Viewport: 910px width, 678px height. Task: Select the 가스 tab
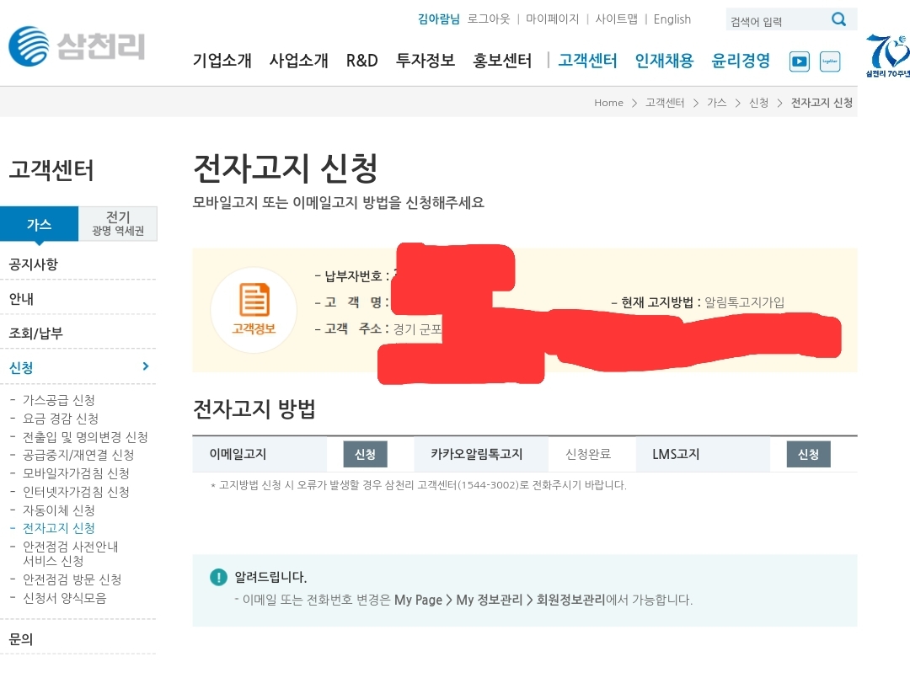click(39, 224)
